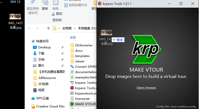The image size is (199, 109).
Task: Click the 粘贴 (Paste) ribbon icon
Action: 56,3
